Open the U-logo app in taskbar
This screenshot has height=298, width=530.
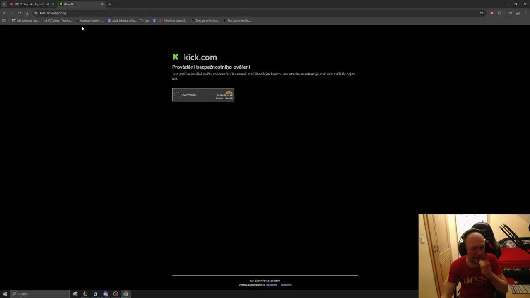click(95, 294)
